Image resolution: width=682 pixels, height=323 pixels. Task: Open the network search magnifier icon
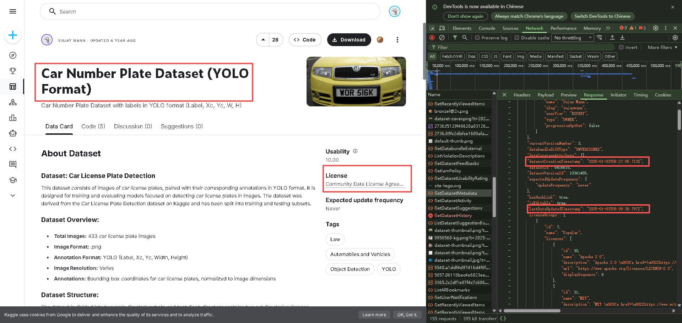[465, 38]
